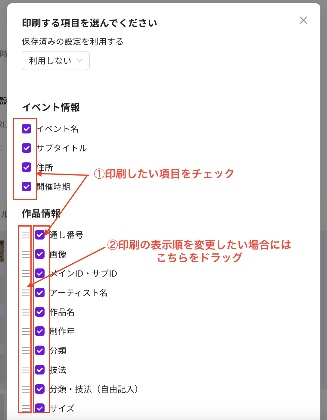Uncheck the 分類・技法（自由記入） checkbox

coord(39,390)
